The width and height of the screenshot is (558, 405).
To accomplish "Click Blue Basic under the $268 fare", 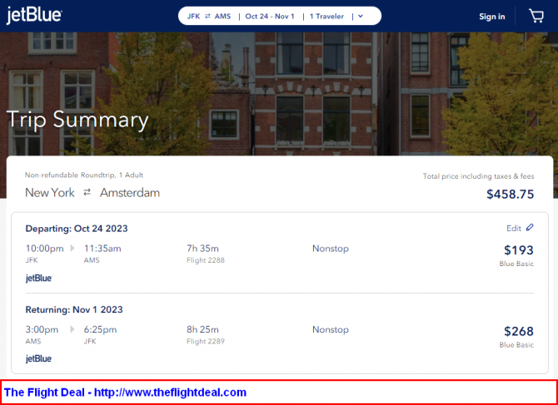I will [x=516, y=345].
